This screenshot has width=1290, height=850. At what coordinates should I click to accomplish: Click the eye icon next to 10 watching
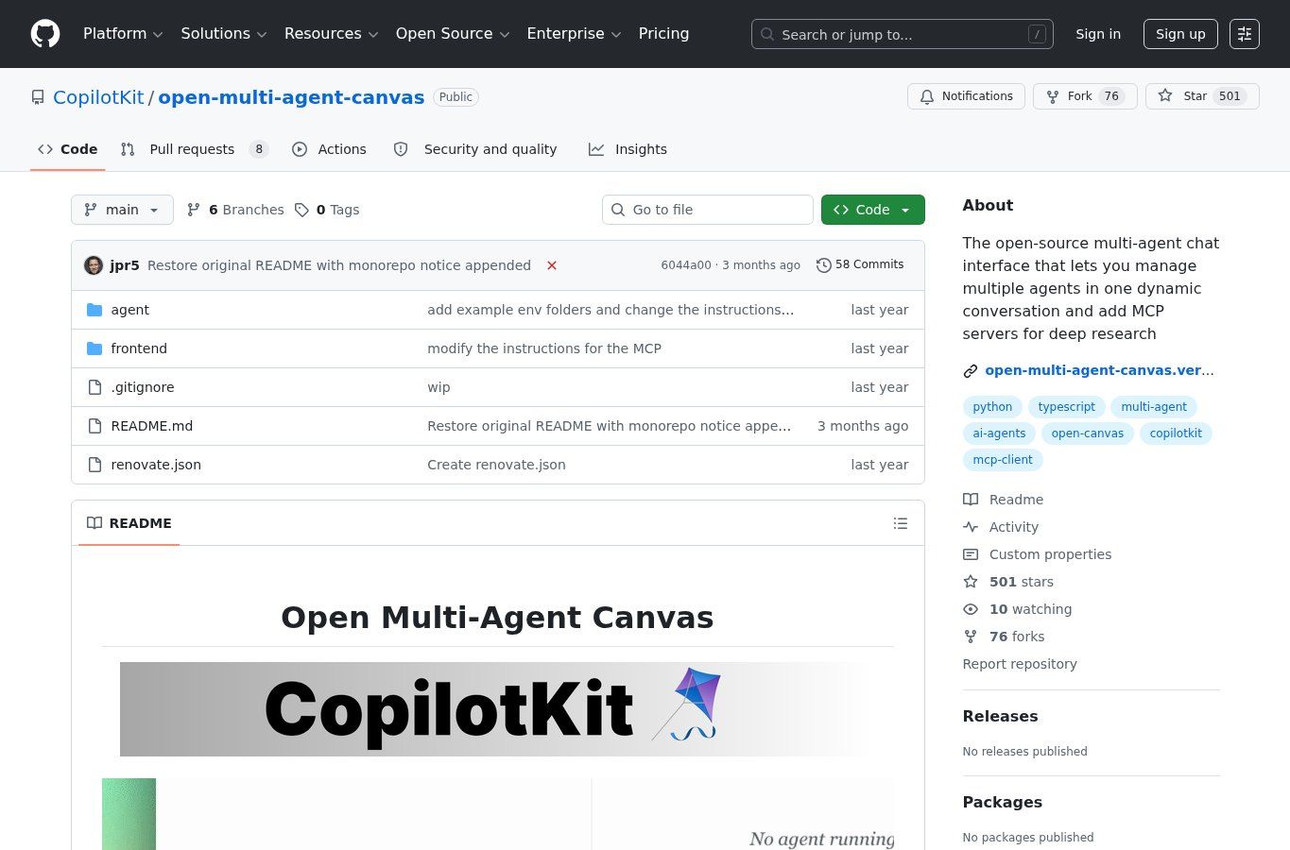point(971,609)
